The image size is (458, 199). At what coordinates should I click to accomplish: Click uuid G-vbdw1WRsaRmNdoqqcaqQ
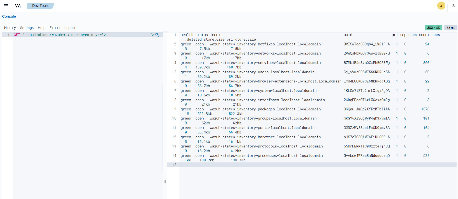tap(367, 156)
